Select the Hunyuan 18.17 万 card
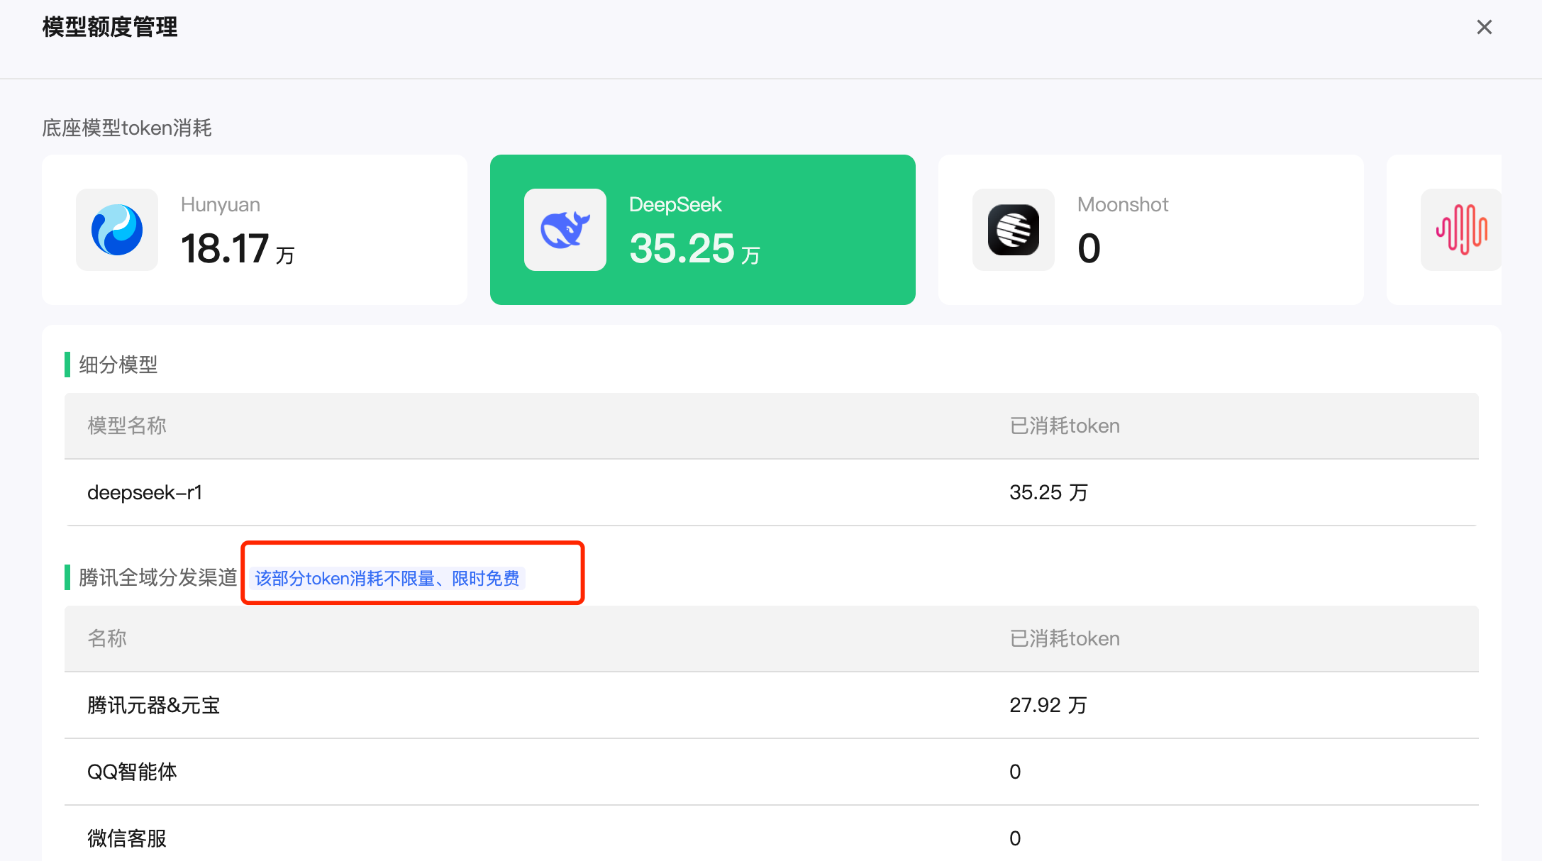The image size is (1542, 861). pos(255,230)
